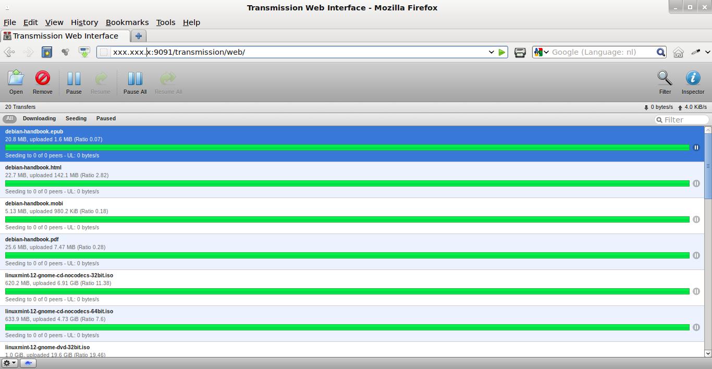
Task: Show only Downloading transfers
Action: pyautogui.click(x=39, y=118)
